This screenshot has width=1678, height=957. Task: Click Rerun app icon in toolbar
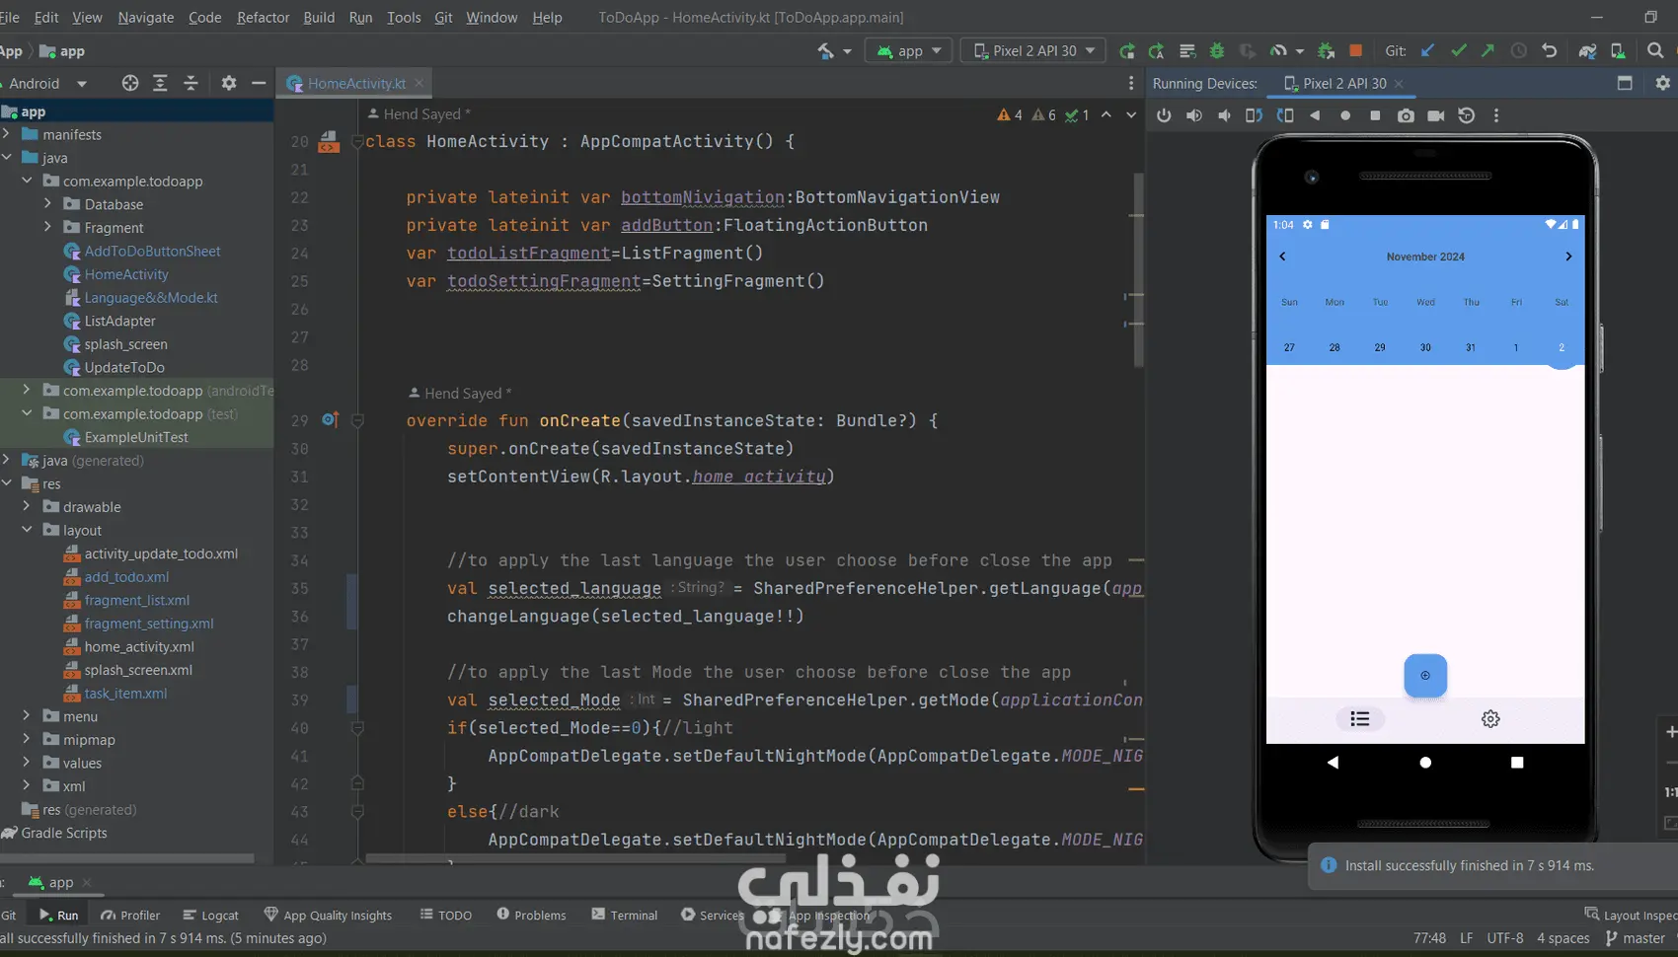[x=1126, y=51]
